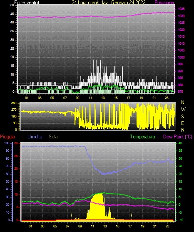
Task: Click the 40 temperature axis value
Action: [x=180, y=143]
